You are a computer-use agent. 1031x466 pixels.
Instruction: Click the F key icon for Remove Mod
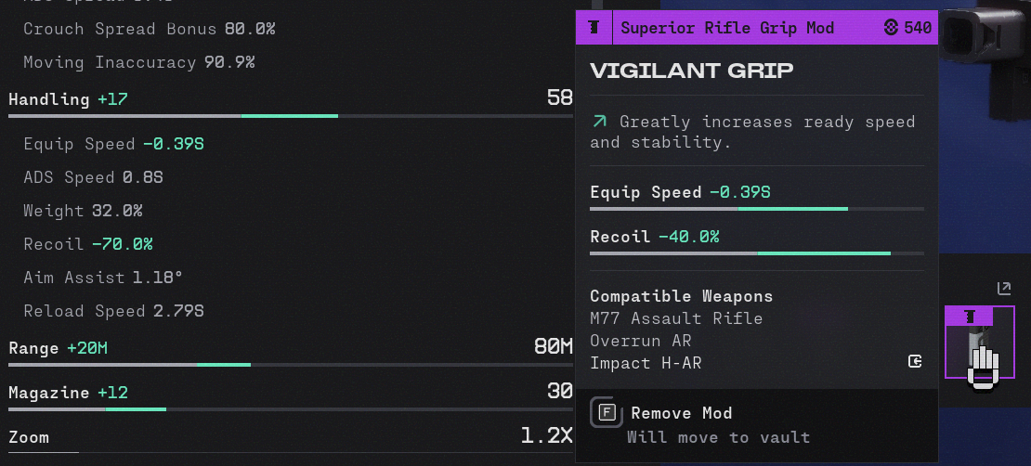coord(607,413)
